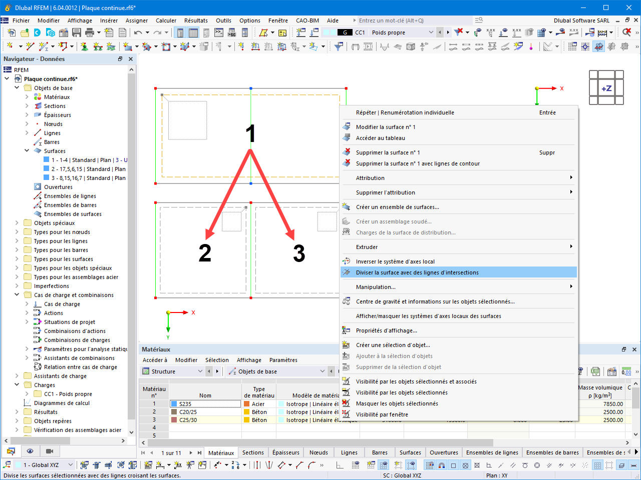Toggle the tables panel toolbar icon
The image size is (641, 480).
[193, 32]
